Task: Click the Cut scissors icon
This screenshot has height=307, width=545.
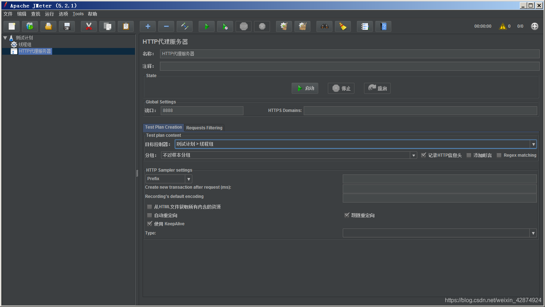Action: coord(89,26)
